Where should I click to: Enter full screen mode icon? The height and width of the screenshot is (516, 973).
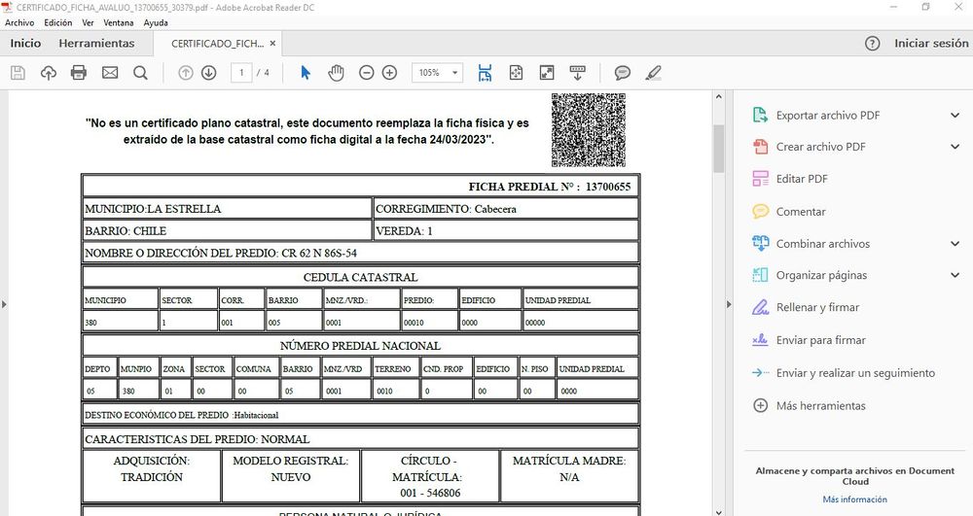pyautogui.click(x=547, y=73)
